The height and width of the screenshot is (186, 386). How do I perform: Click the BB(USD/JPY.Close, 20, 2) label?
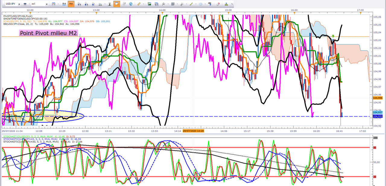click(x=18, y=24)
